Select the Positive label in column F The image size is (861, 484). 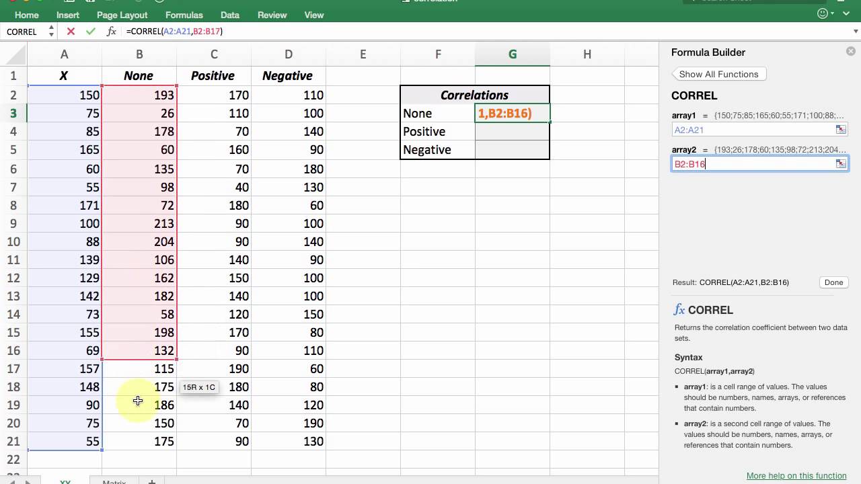[x=438, y=132]
